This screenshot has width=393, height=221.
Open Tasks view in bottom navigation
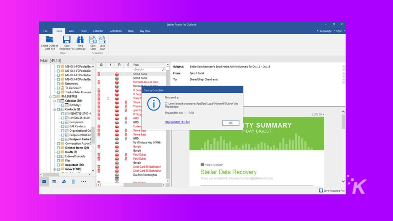coord(74,181)
